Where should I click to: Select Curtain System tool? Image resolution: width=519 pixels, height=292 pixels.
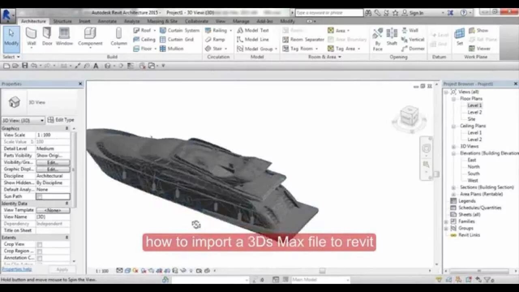coord(180,30)
